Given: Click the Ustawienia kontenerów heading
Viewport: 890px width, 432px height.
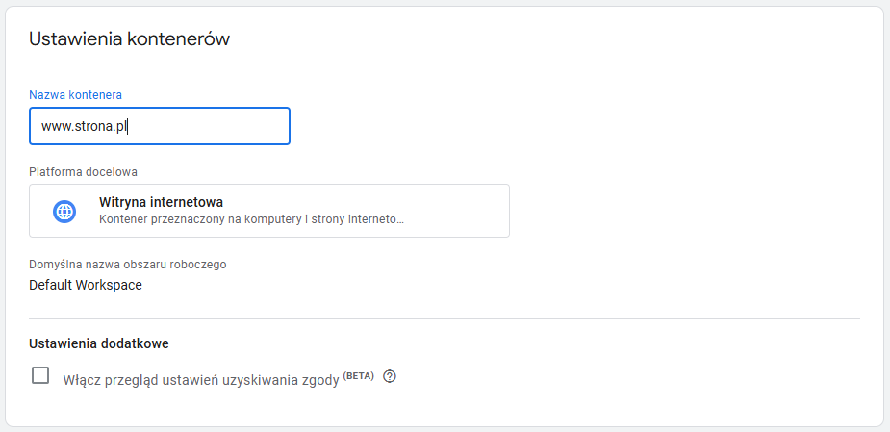Looking at the screenshot, I should pos(129,39).
